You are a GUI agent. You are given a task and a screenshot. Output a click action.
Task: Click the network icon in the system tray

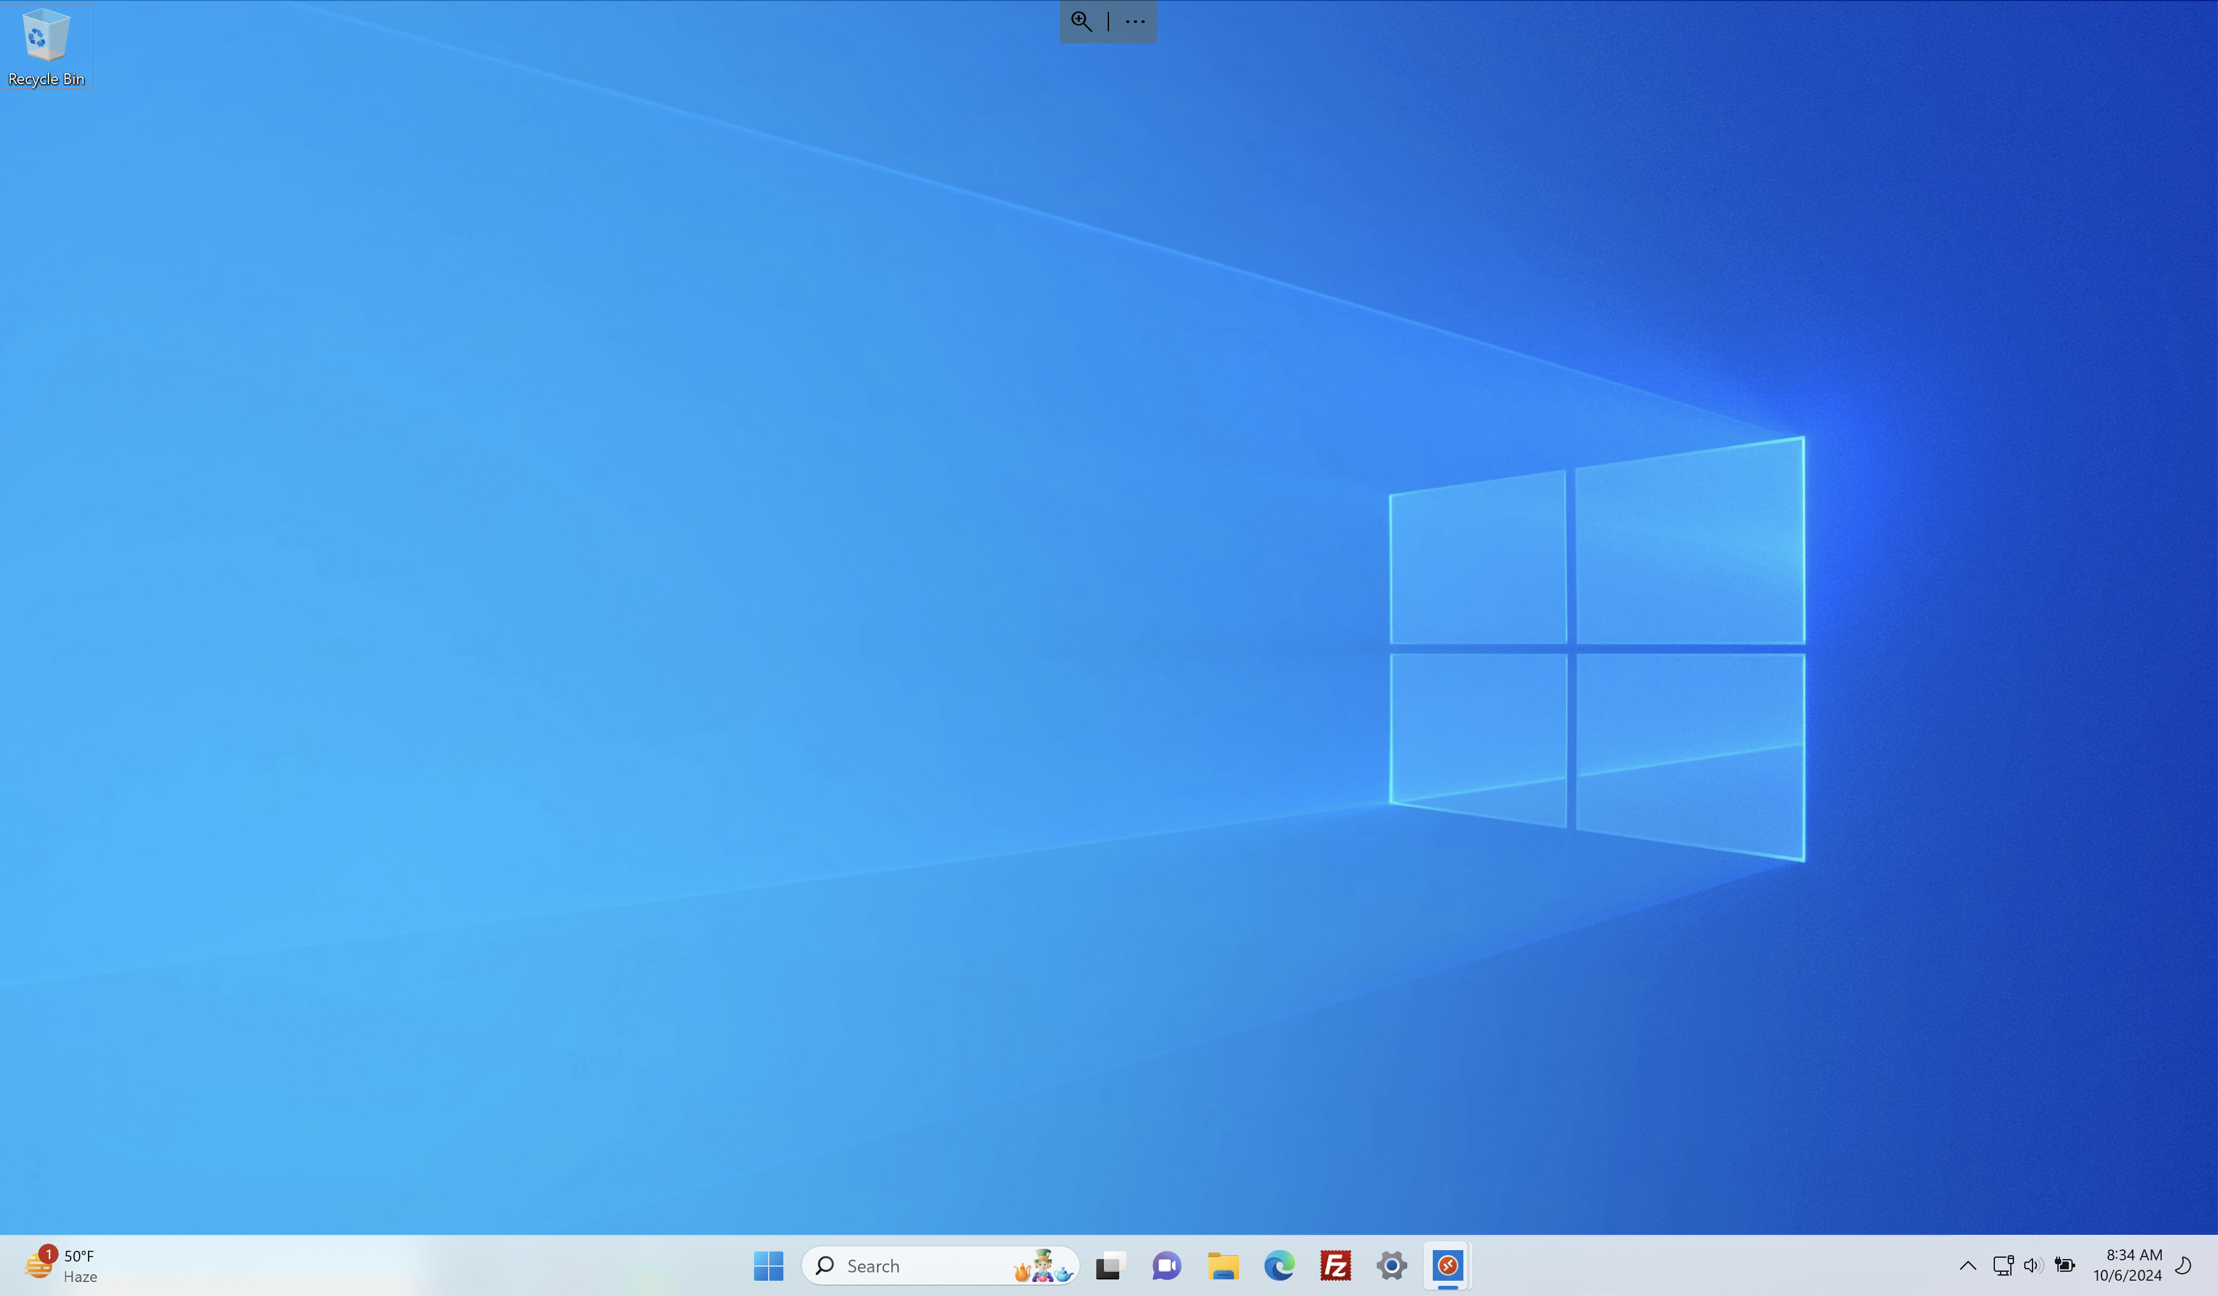coord(2003,1266)
